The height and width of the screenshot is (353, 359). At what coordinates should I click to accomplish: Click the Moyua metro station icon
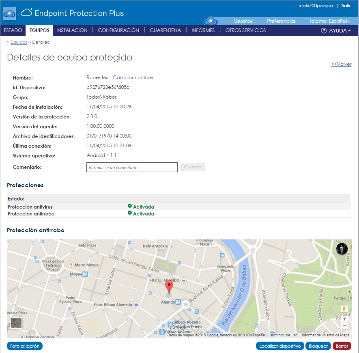[85, 274]
